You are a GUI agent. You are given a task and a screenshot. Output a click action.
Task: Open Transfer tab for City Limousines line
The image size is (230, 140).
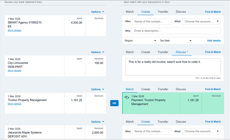[163, 52]
